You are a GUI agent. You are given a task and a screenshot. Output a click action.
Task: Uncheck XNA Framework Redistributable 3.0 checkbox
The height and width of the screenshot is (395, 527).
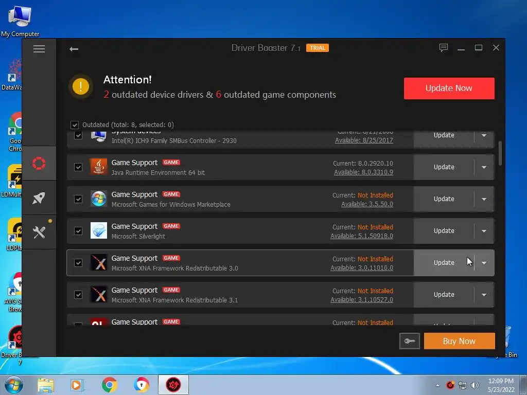click(78, 263)
